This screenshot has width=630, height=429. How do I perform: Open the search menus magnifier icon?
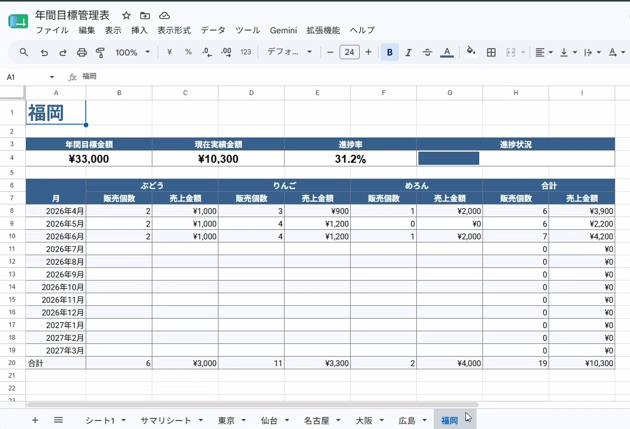coord(24,52)
